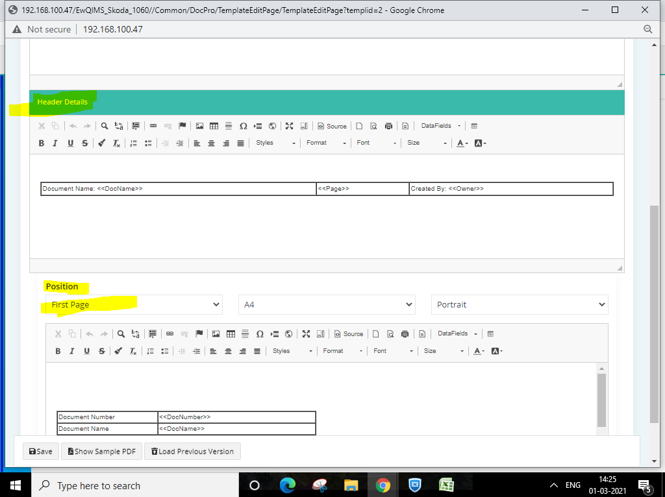Insert horizontal line in Header Details editor
Screen dimensions: 665x497
click(x=229, y=126)
